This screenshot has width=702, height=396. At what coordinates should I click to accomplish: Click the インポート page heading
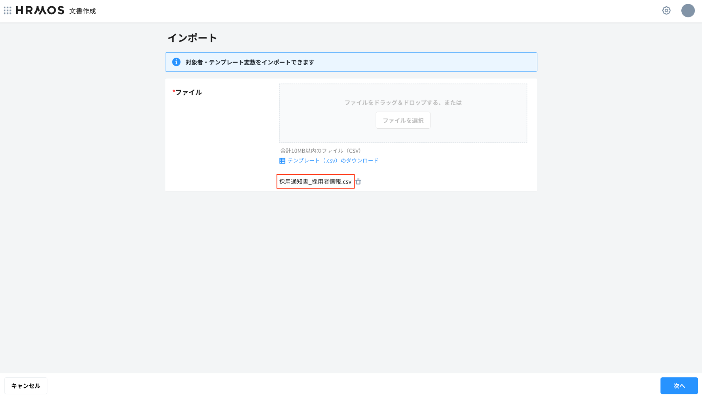pyautogui.click(x=192, y=38)
